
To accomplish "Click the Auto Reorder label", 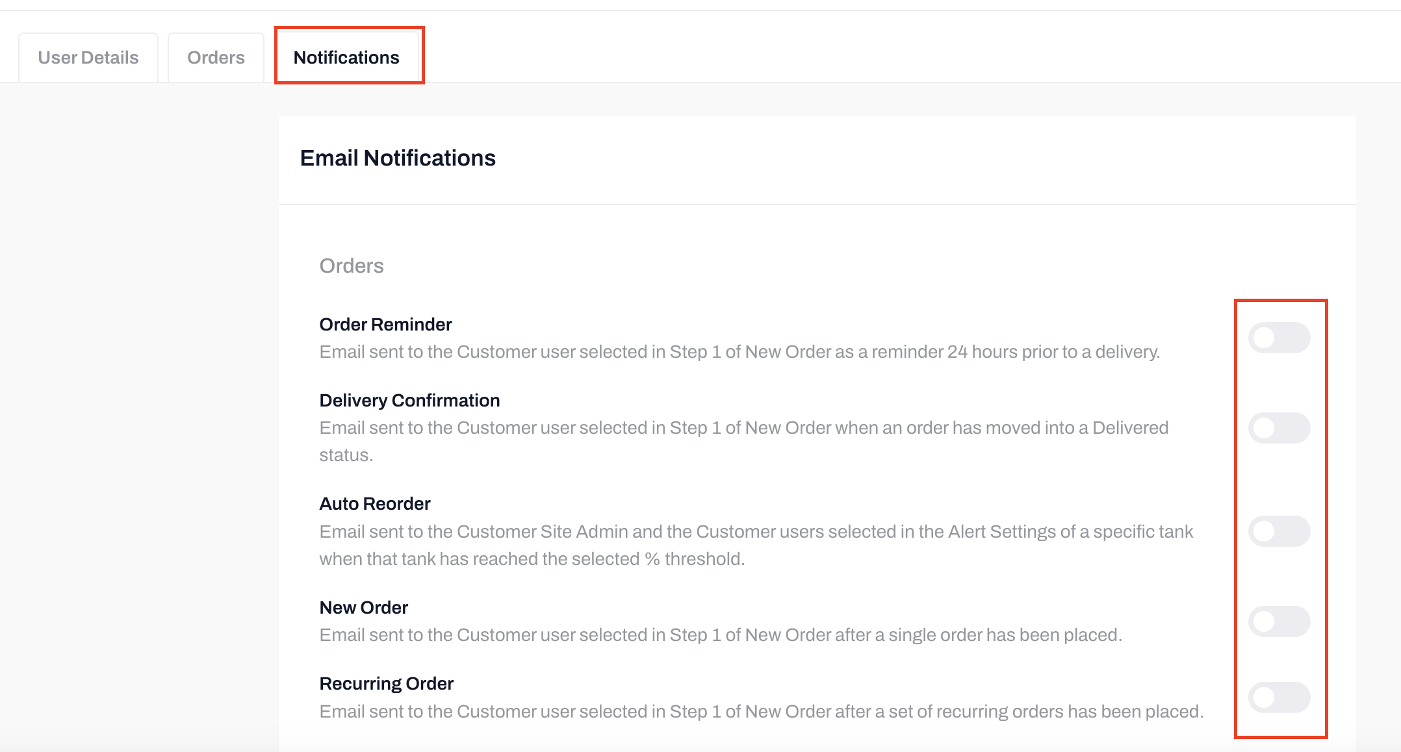I will [x=375, y=503].
